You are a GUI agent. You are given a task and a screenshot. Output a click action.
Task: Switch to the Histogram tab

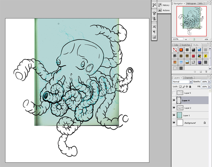191,4
